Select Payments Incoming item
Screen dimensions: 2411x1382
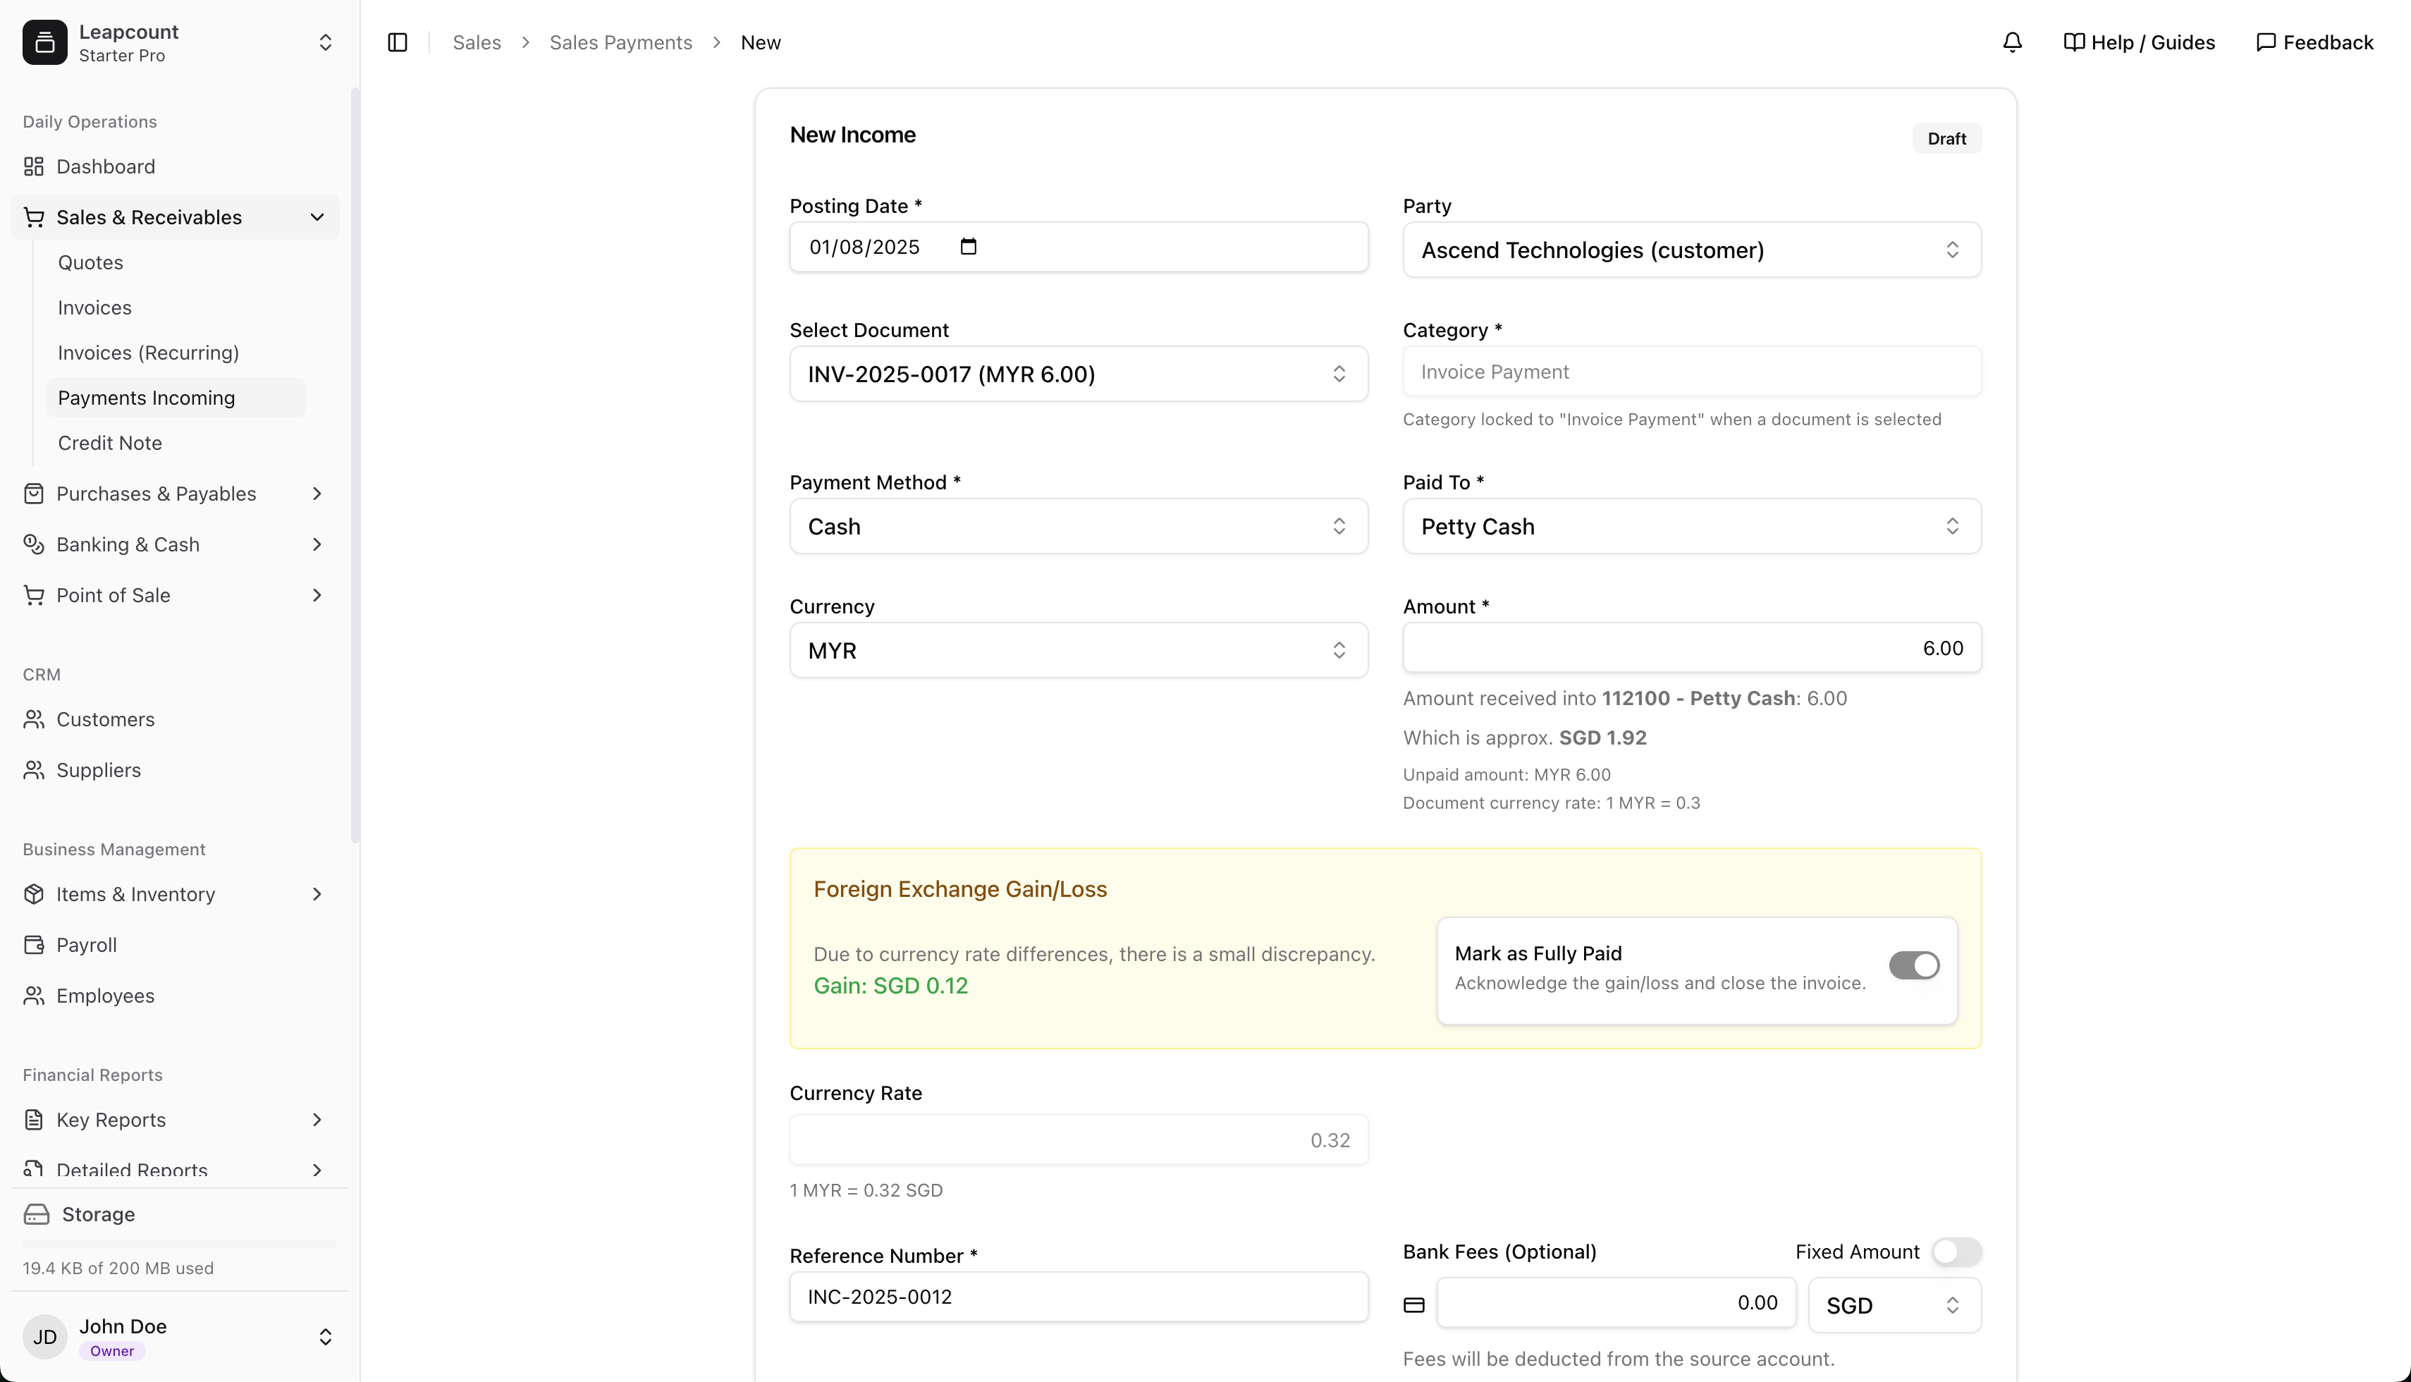point(176,398)
